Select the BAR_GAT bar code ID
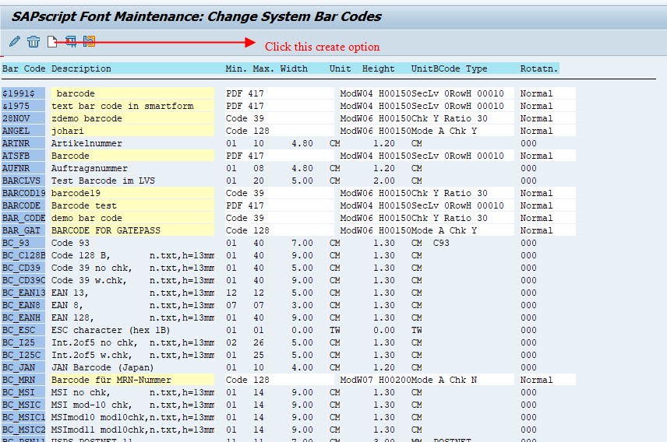The image size is (667, 442). (x=23, y=230)
